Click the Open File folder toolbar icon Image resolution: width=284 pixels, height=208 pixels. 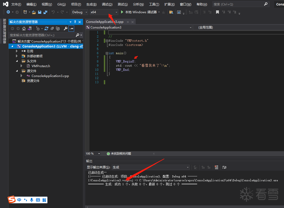point(34,12)
